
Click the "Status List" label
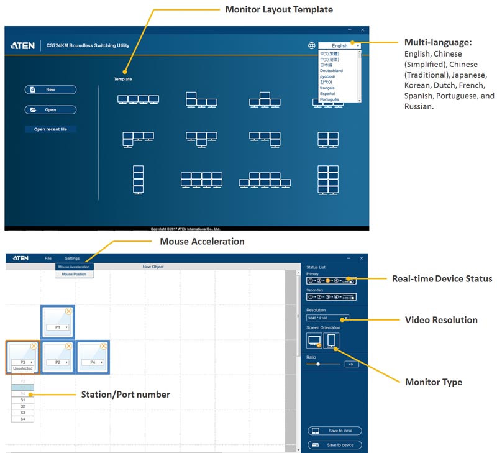[316, 267]
